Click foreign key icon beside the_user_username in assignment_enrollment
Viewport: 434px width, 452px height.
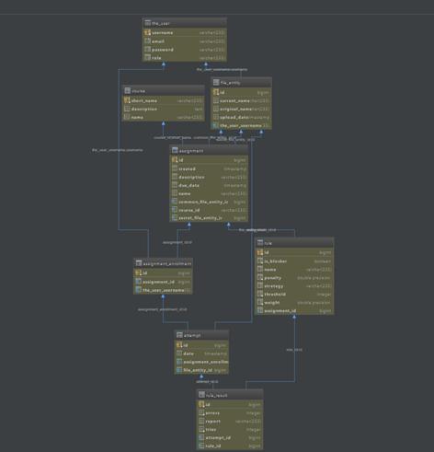click(139, 290)
